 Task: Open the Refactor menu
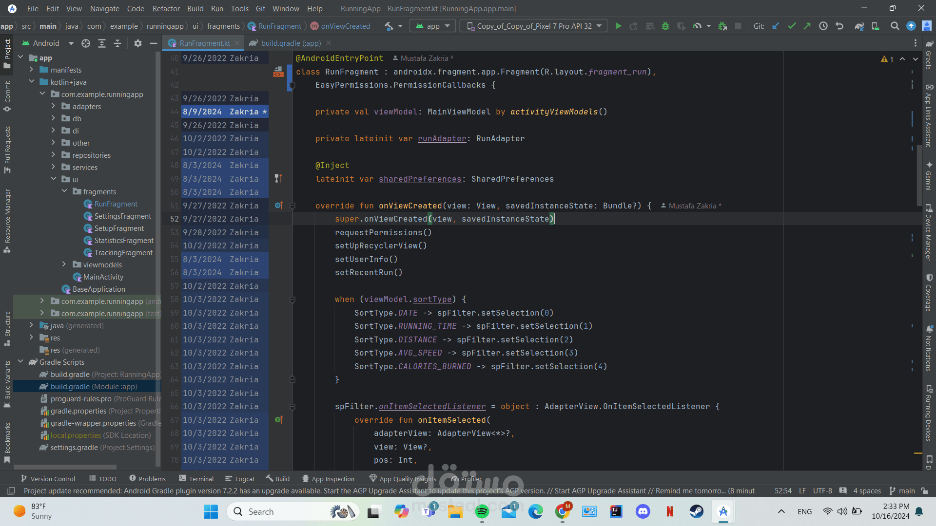[x=166, y=8]
